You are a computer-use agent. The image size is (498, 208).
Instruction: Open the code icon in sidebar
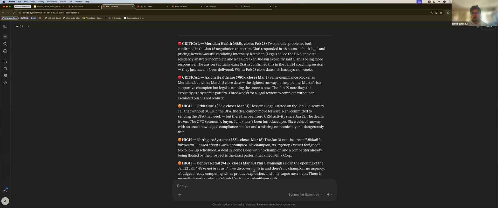[x=5, y=83]
